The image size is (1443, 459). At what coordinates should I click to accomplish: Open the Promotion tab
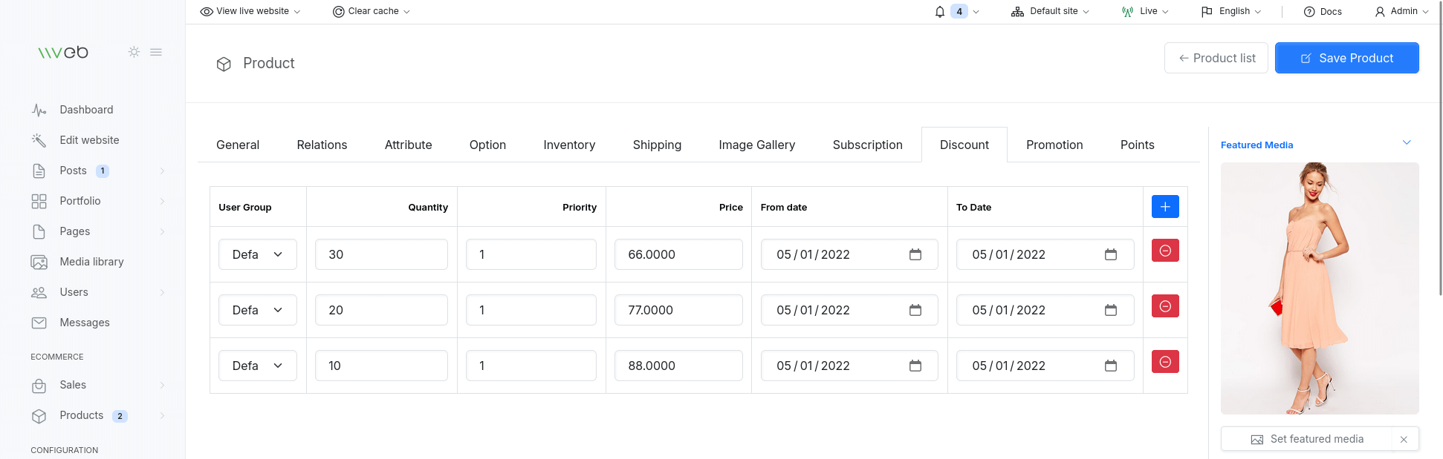pyautogui.click(x=1054, y=145)
